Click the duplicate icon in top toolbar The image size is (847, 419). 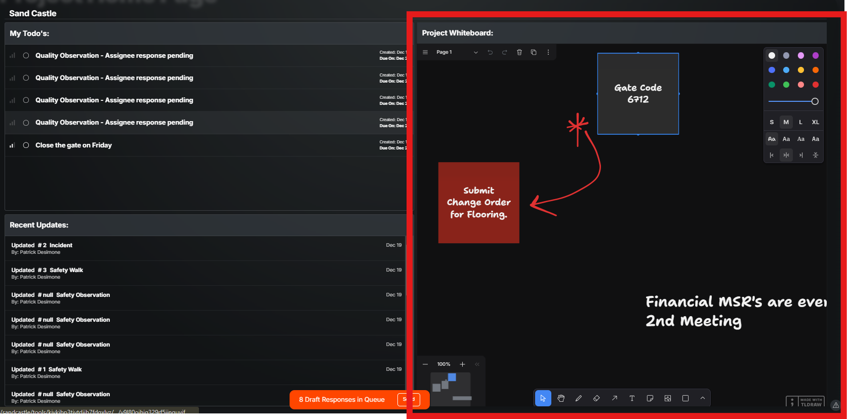534,52
